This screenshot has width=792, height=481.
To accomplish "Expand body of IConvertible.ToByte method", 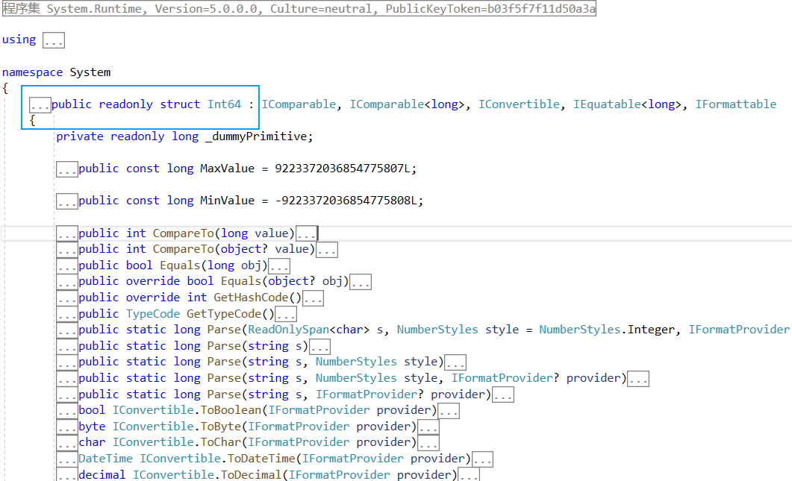I will (428, 427).
